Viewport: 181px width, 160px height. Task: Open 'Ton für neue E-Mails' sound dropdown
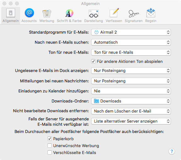point(131,52)
